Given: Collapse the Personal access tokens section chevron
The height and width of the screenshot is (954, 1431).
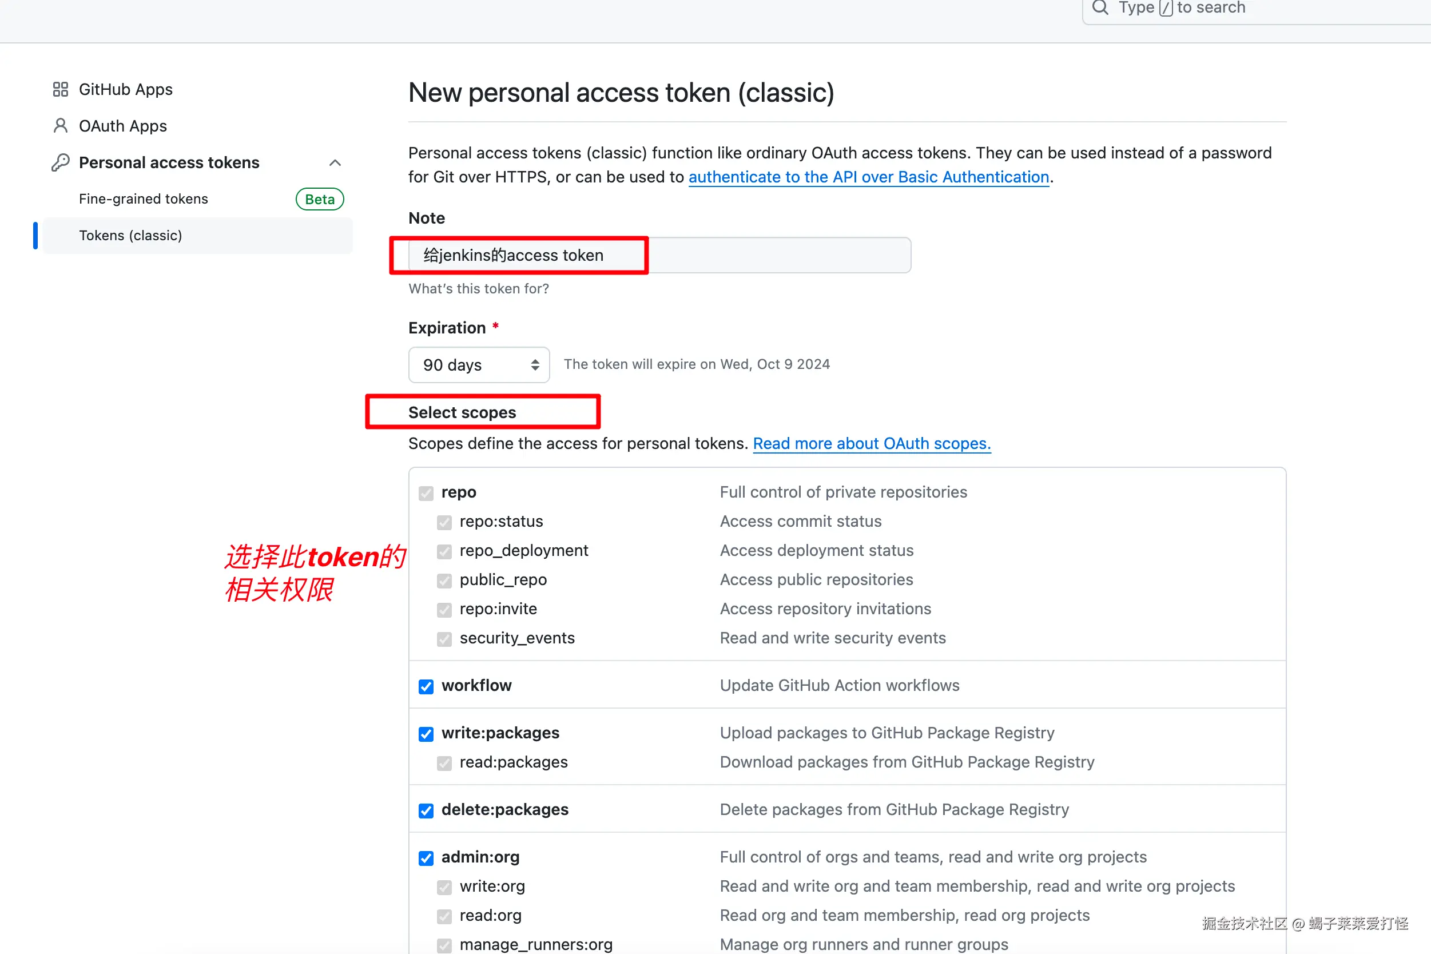Looking at the screenshot, I should click(335, 162).
